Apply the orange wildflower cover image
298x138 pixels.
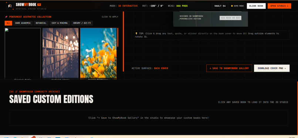98,53
